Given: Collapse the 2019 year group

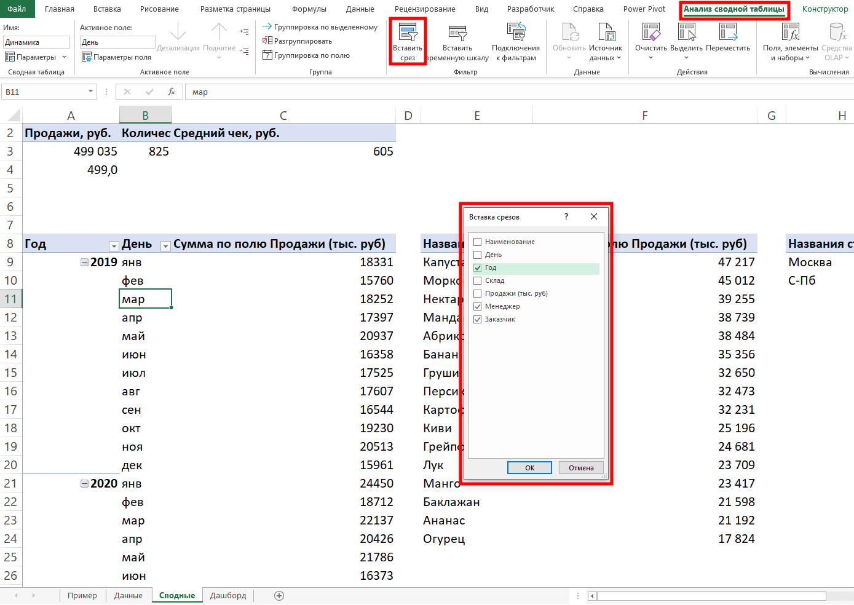Looking at the screenshot, I should coord(84,262).
